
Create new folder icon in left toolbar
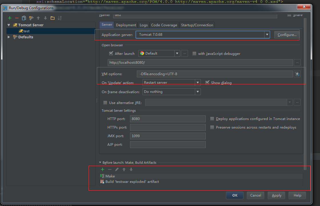(53, 18)
